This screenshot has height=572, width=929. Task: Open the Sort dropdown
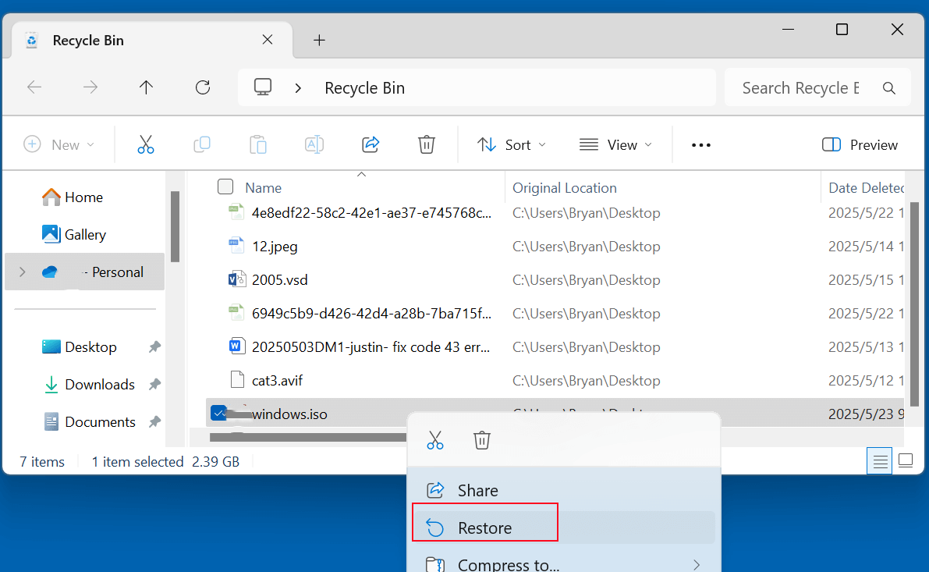pyautogui.click(x=512, y=144)
